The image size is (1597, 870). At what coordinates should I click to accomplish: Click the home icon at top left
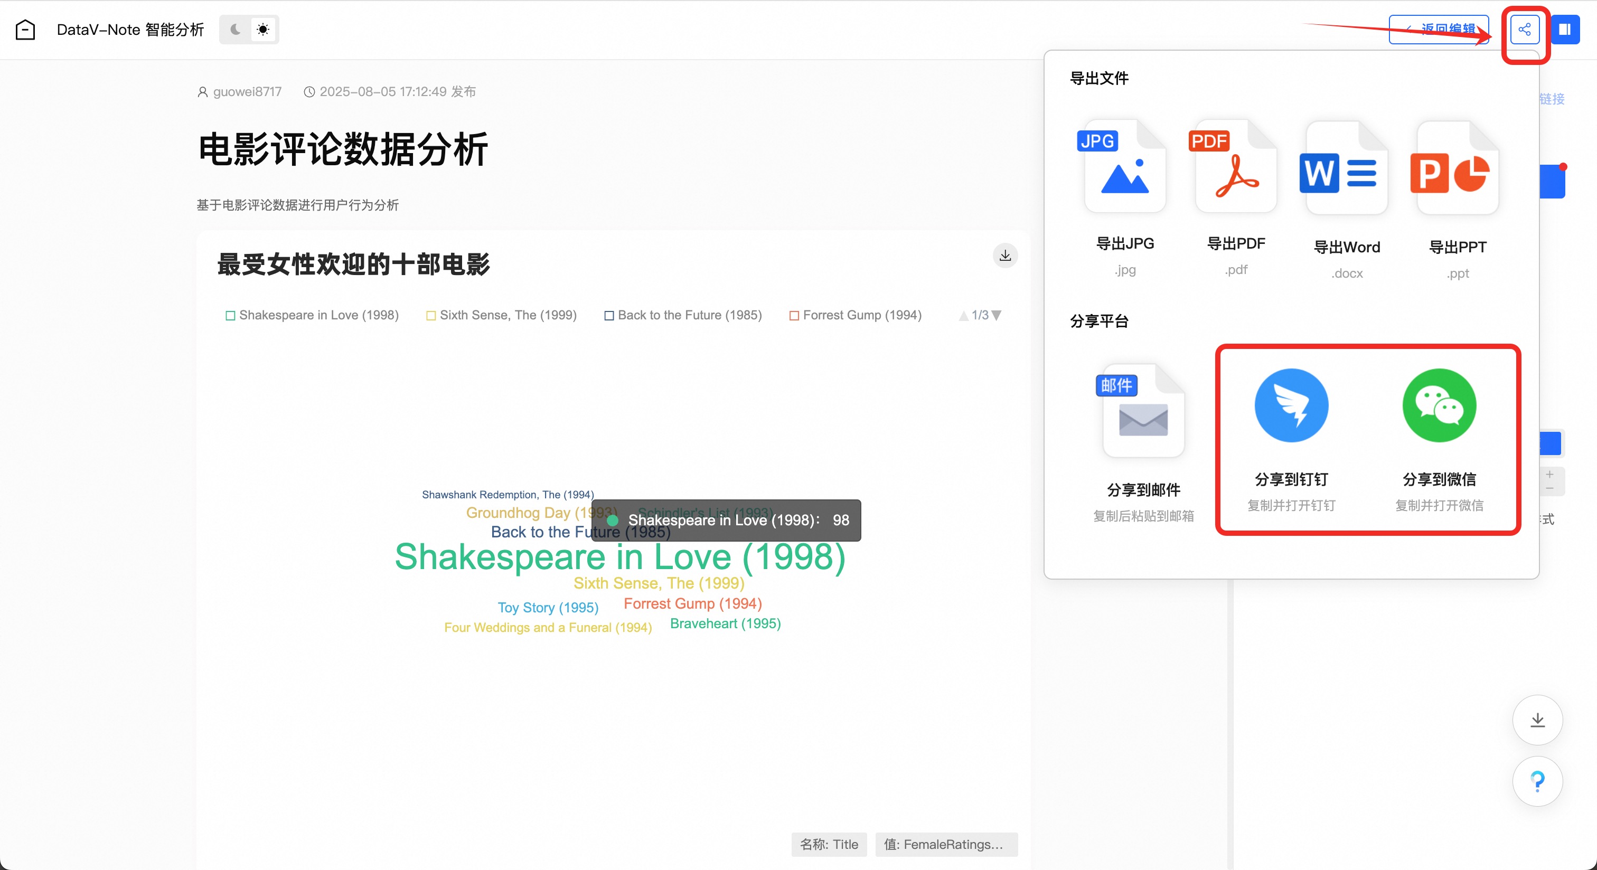[25, 30]
